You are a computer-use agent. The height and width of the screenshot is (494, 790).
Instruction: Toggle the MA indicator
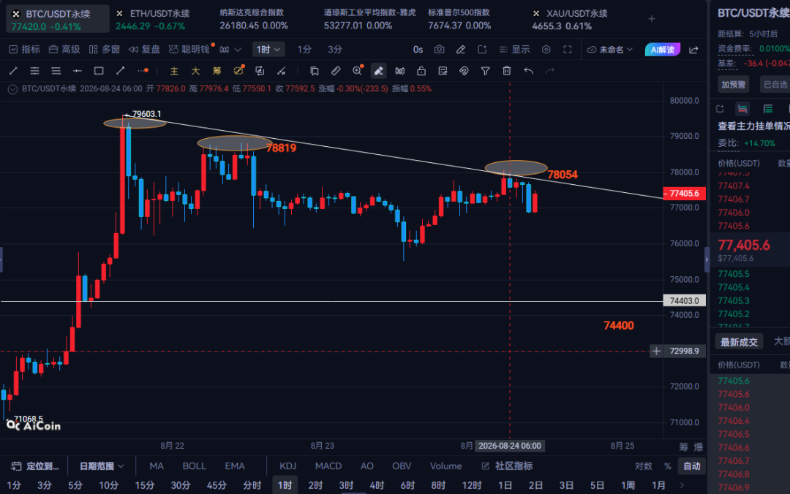pyautogui.click(x=157, y=465)
